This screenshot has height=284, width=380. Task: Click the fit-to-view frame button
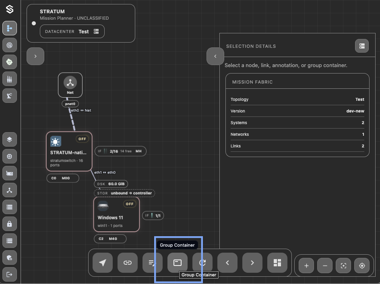343,266
